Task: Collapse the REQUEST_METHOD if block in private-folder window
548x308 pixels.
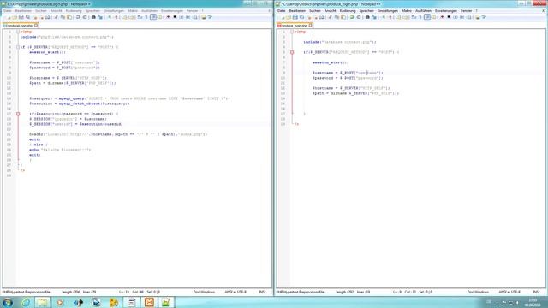Action: (x=18, y=47)
